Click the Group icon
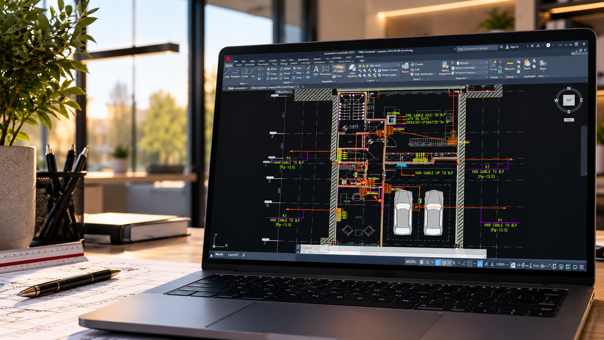Viewport: 604px width, 340px height. click(493, 66)
